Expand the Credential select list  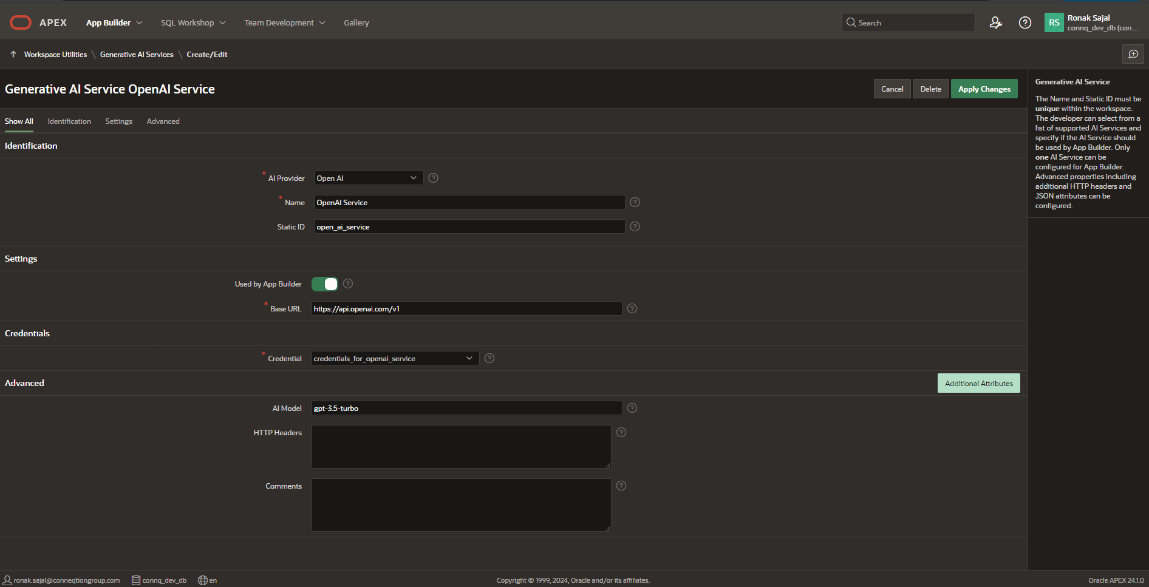(395, 358)
